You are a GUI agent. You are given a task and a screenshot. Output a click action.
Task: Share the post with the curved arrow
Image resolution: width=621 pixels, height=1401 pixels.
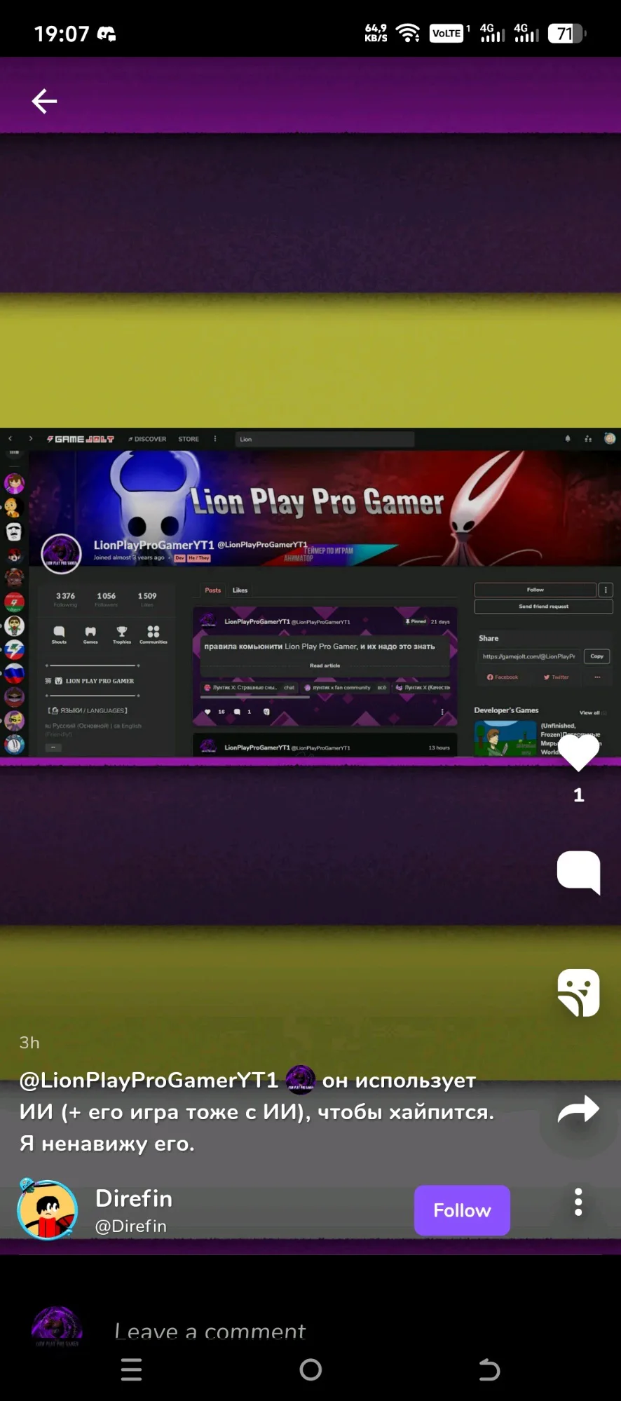tap(578, 1109)
